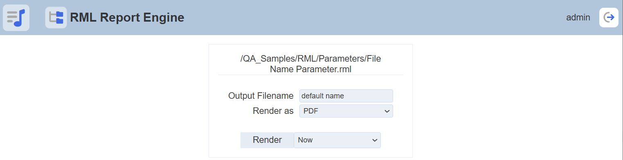This screenshot has height=160, width=623.
Task: Click the Render as label
Action: (x=273, y=111)
